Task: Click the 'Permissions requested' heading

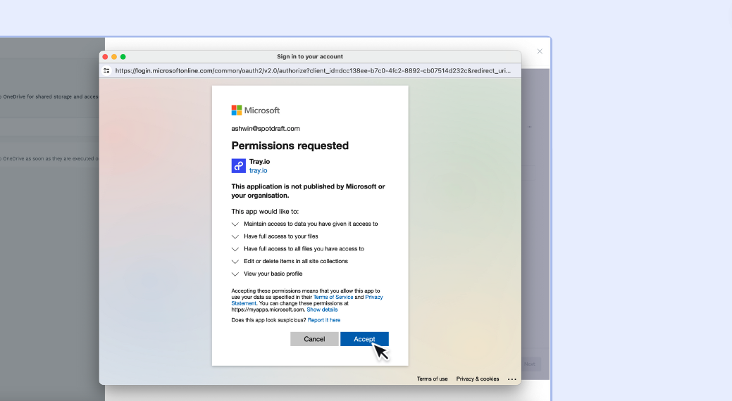Action: 290,146
